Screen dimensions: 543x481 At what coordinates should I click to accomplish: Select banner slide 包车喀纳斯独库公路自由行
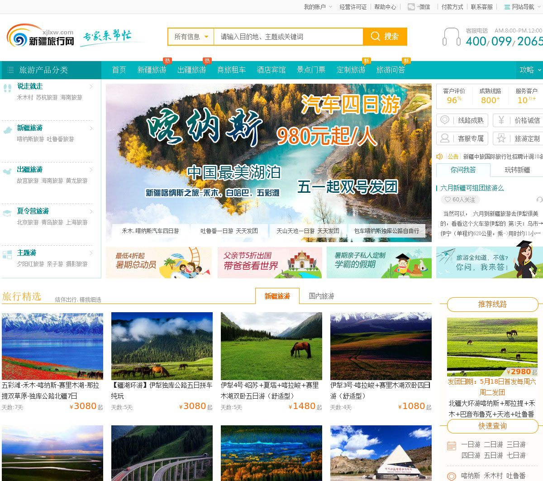pos(386,231)
